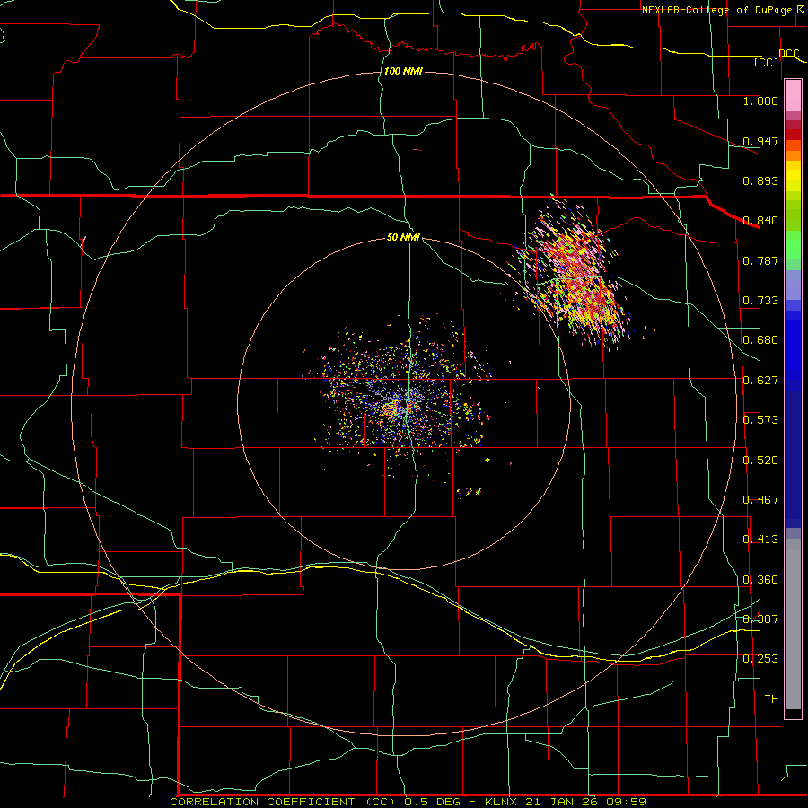
Task: Select the 0.680 color scale value
Action: tap(760, 340)
